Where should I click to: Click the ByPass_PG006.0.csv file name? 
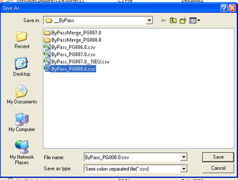[x=73, y=47]
